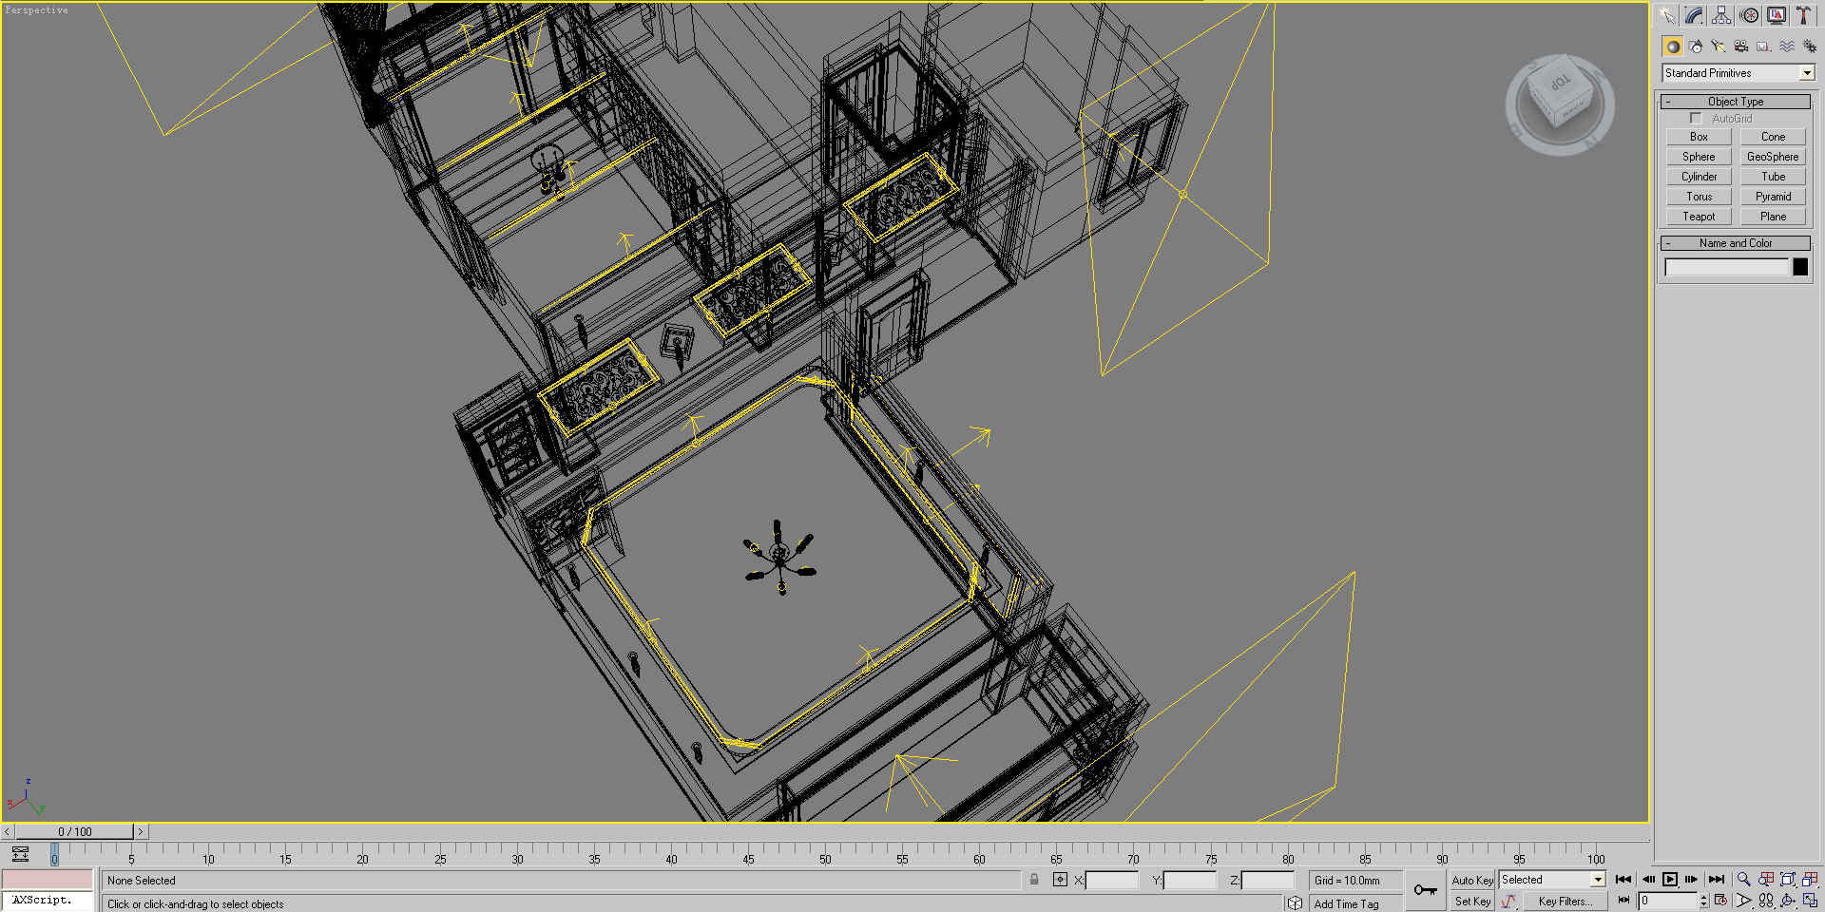Collapse the Object Type rollout
This screenshot has height=912, width=1825.
1736,102
